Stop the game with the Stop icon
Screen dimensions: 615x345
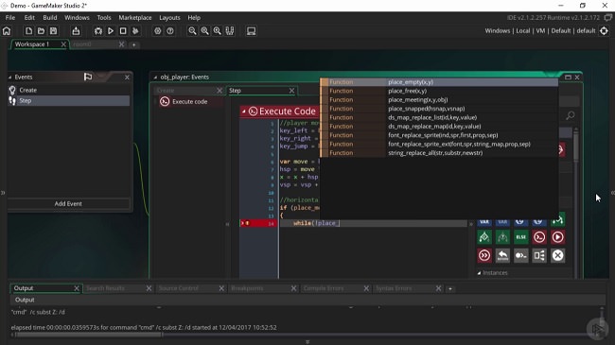pyautogui.click(x=123, y=31)
